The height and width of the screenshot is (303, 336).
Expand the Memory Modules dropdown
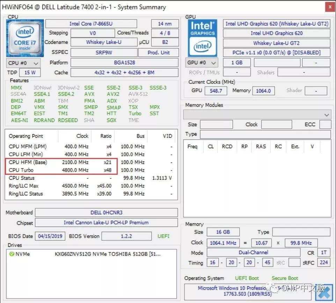[x=257, y=115]
